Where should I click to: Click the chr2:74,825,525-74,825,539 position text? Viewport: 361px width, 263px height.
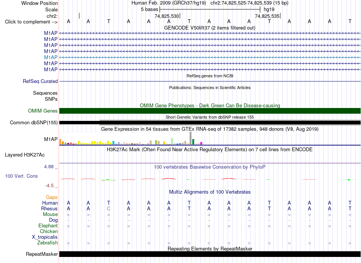pyautogui.click(x=249, y=3)
